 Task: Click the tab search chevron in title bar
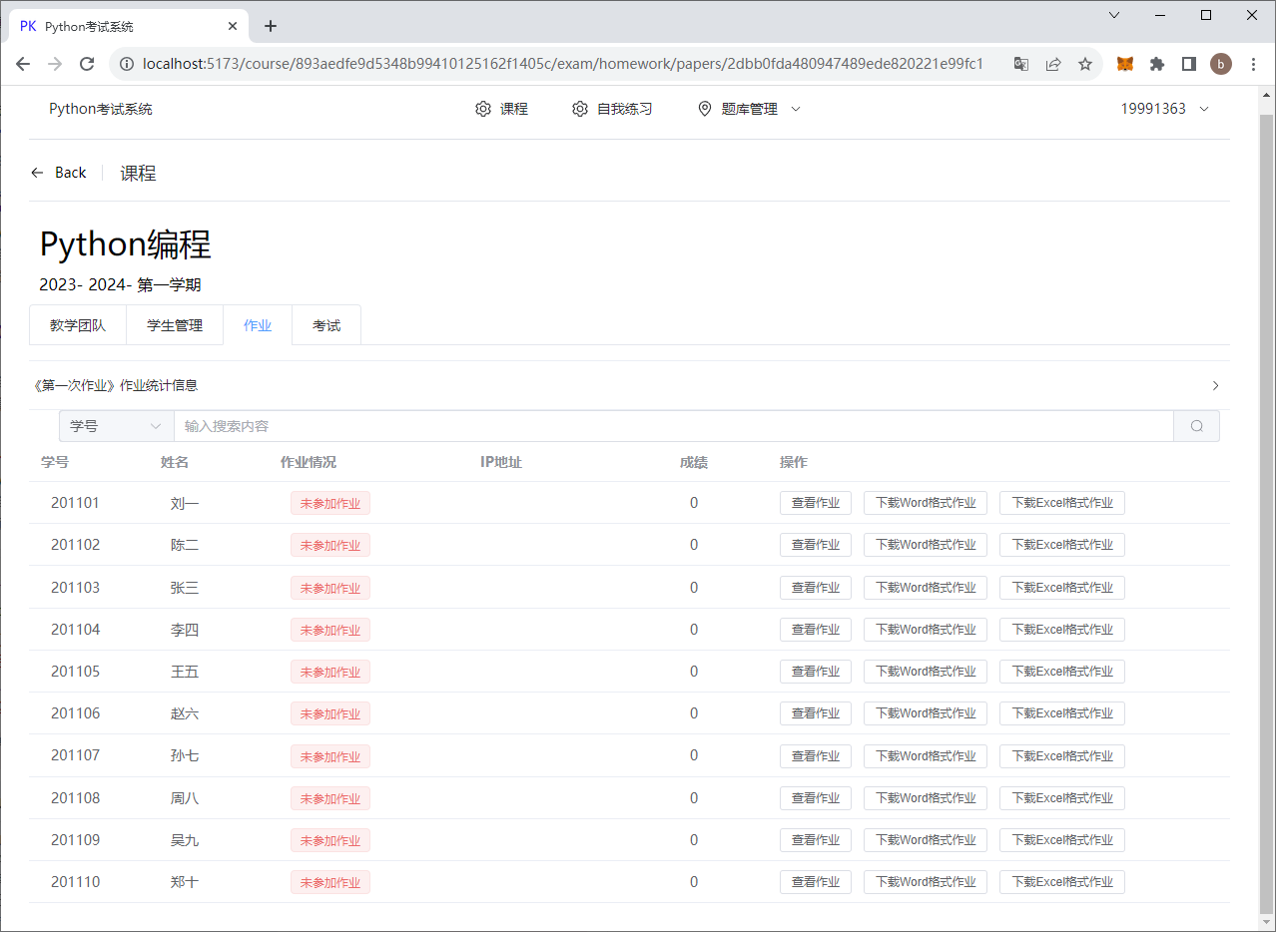pos(1114,15)
